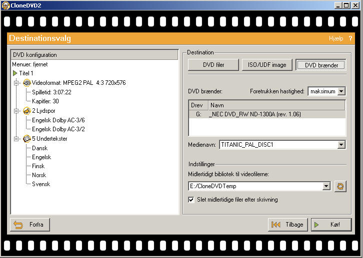
Task: Click 'Menuer: fjernet' line
Action: [x=30, y=64]
